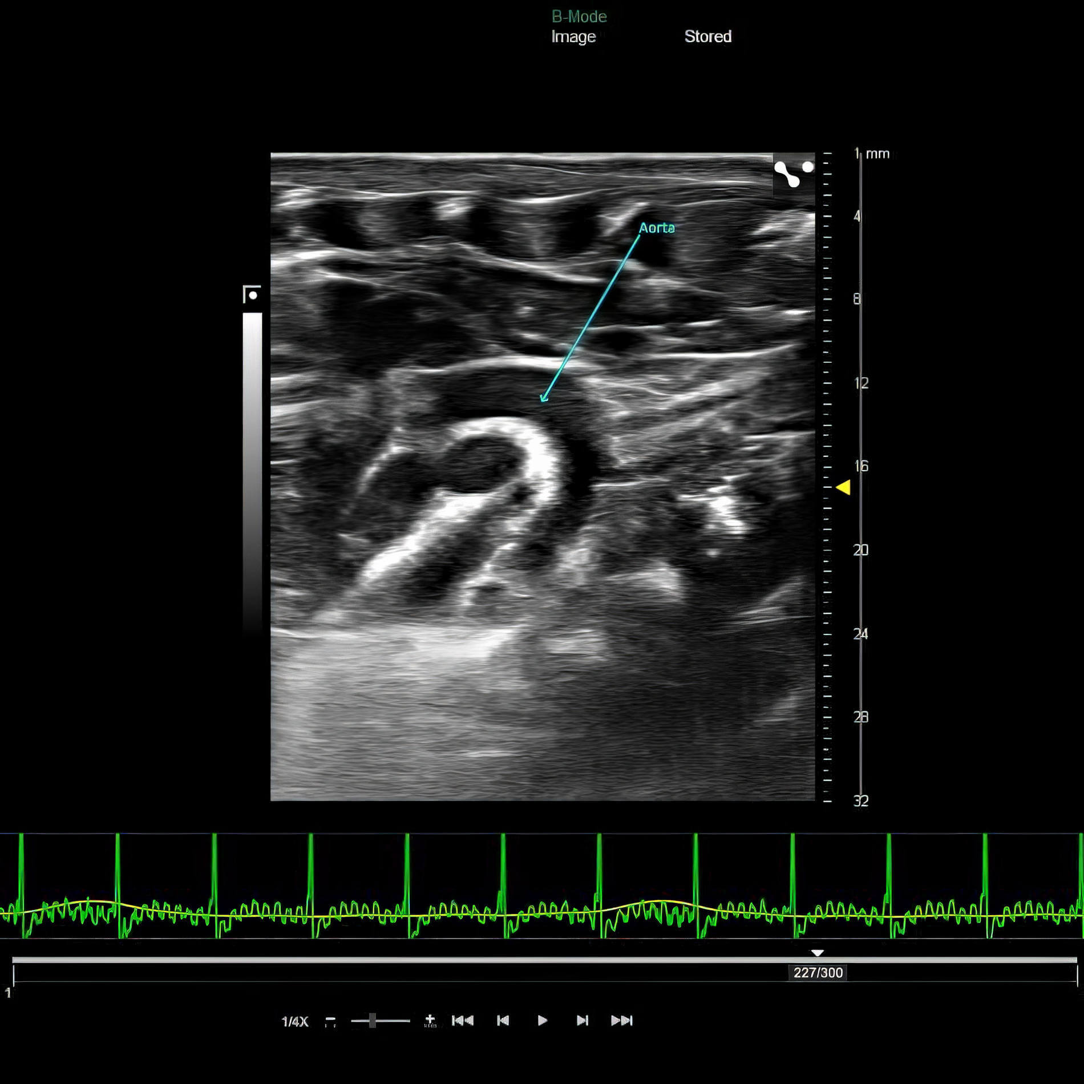
Task: Select the Stored tab
Action: (x=707, y=37)
